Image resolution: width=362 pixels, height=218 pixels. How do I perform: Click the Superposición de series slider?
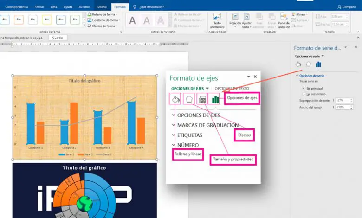(333, 100)
